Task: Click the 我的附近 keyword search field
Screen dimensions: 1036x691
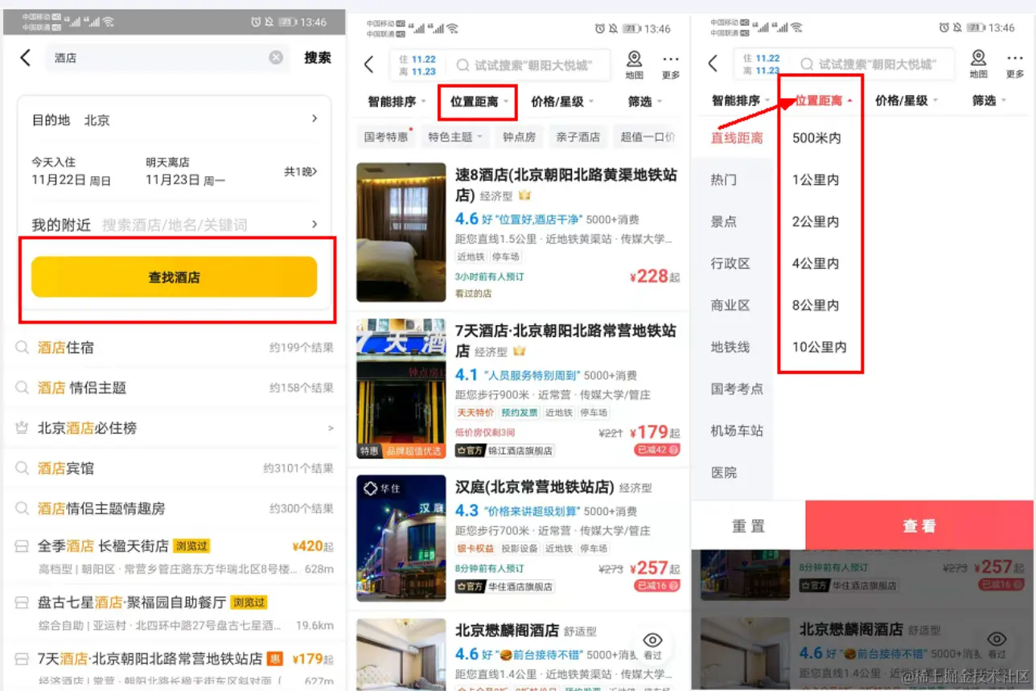Action: [175, 224]
